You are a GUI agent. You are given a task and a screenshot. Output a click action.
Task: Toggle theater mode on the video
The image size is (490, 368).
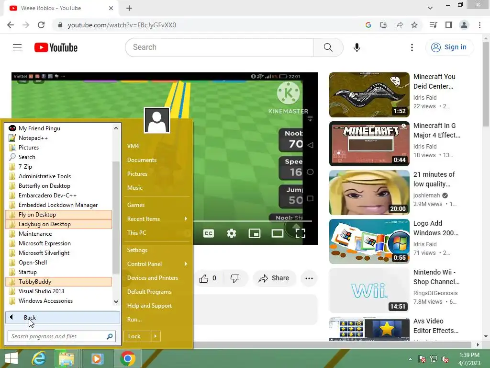[277, 233]
